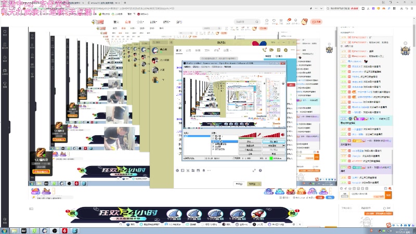Screen dimensions: 416x234
Task: Click the orange send button in Douyu chat
Action: (388, 195)
